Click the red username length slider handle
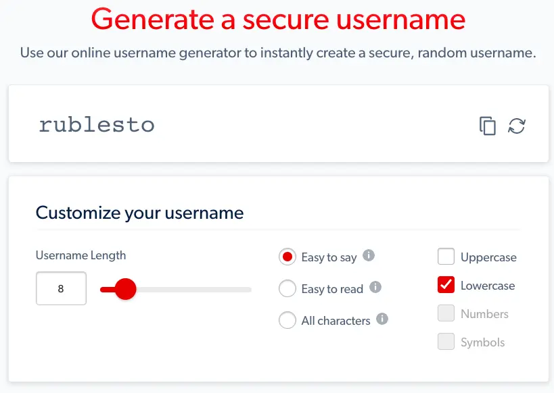The image size is (554, 393). tap(125, 290)
